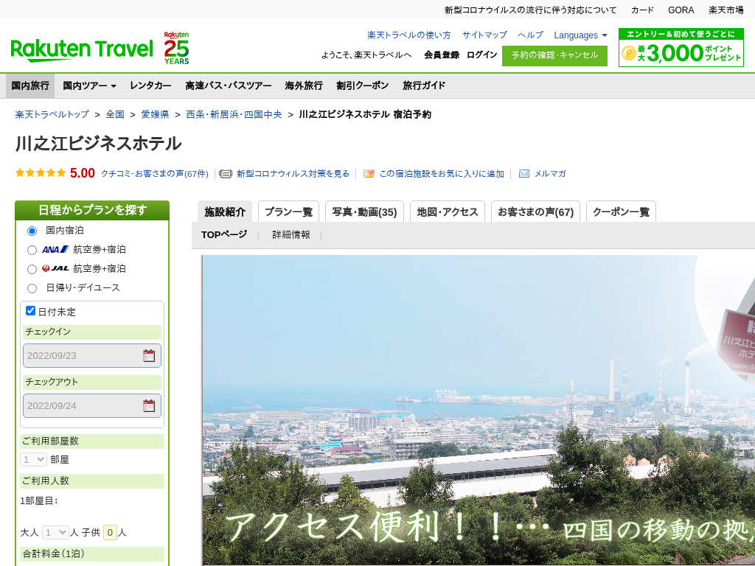This screenshot has height=566, width=755.
Task: Open the room count dropdown
Action: (x=34, y=459)
